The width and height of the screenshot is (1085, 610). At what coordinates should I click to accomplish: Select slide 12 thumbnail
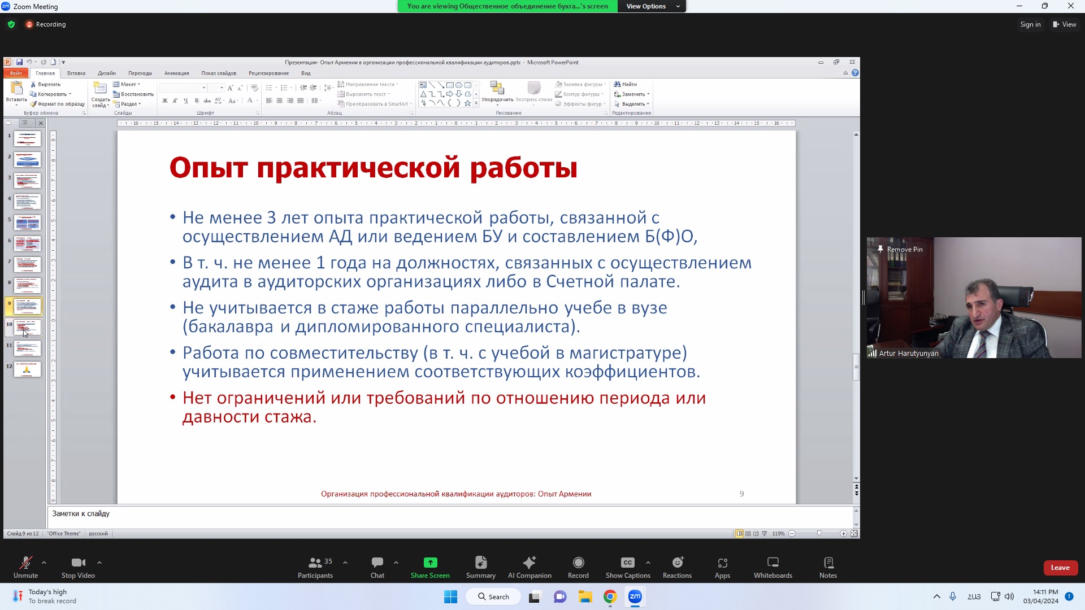pyautogui.click(x=27, y=369)
